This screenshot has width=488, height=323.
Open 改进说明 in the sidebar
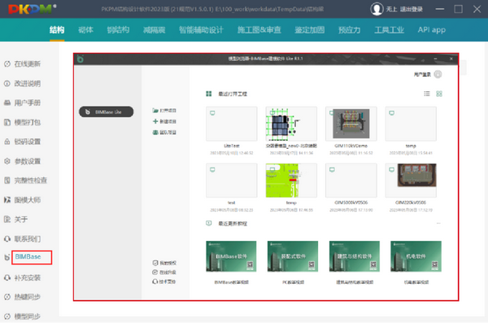point(23,84)
